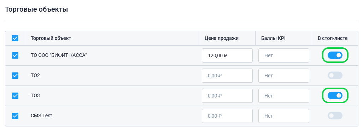Click the KPI points field for ТО3
This screenshot has height=130, width=363.
point(284,96)
